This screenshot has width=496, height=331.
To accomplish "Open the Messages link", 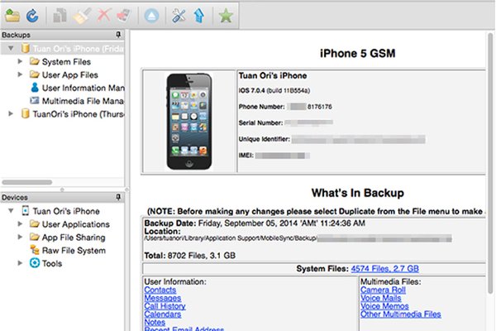I will tap(163, 298).
